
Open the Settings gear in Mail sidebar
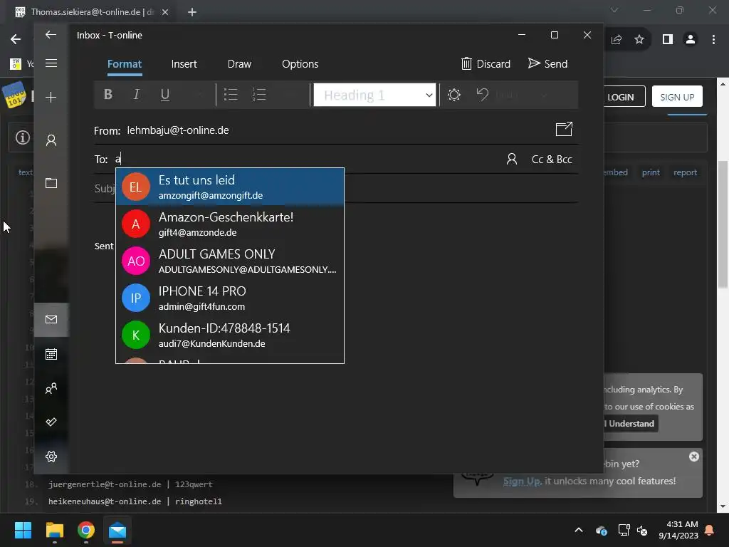(51, 457)
